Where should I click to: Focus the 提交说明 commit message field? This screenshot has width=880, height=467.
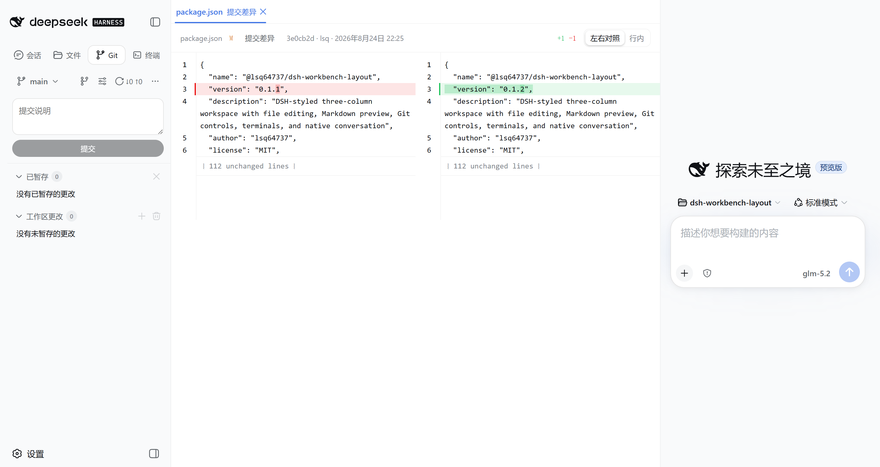[x=88, y=117]
